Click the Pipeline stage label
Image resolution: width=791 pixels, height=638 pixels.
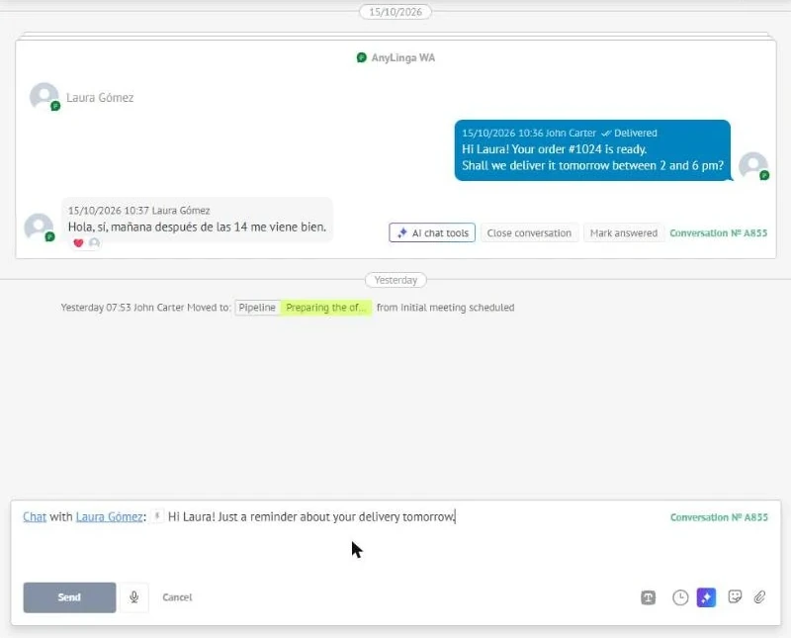coord(257,308)
